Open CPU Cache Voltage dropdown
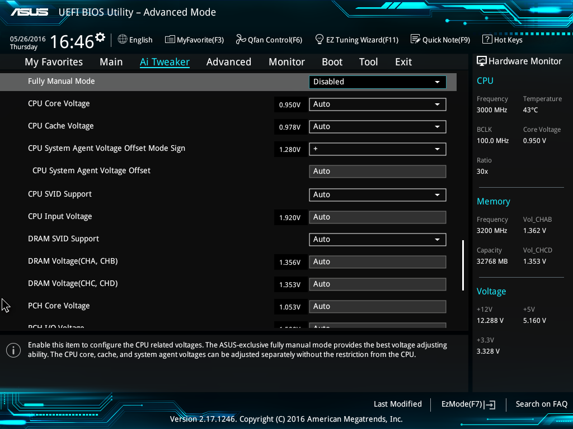 tap(378, 127)
